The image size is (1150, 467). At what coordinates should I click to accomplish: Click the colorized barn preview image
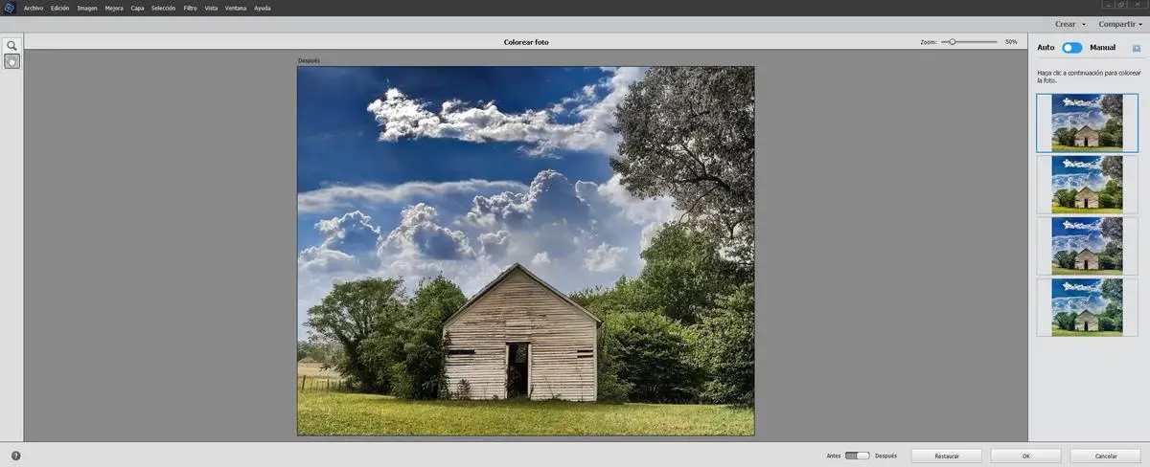point(525,251)
